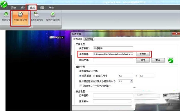Open the 杂志设置 magazine settings tool
The width and height of the screenshot is (180, 111).
pyautogui.click(x=6, y=17)
